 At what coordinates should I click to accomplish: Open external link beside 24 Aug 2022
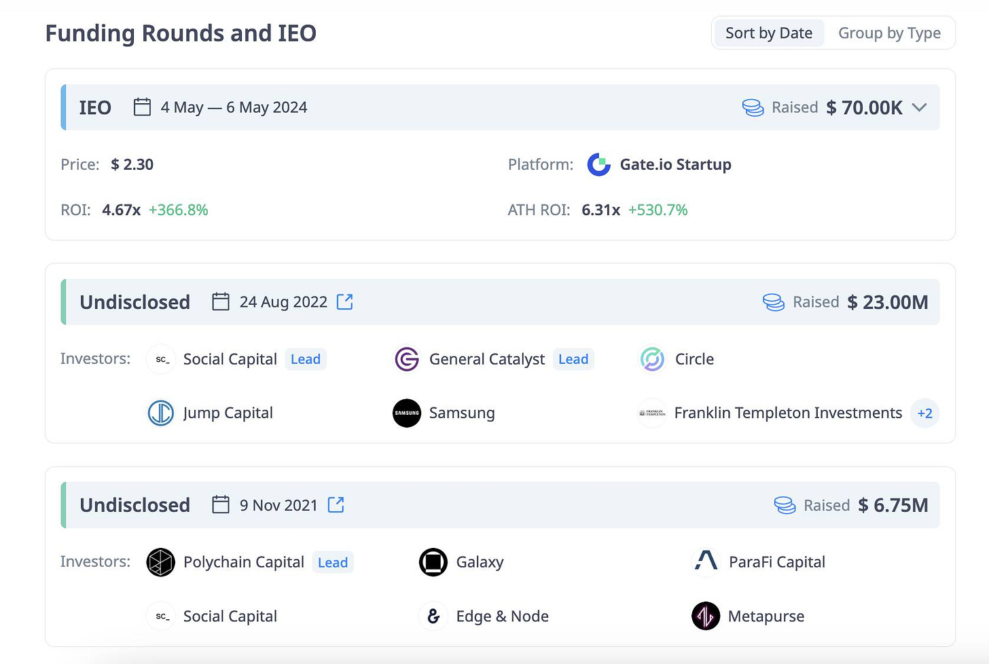pyautogui.click(x=344, y=301)
